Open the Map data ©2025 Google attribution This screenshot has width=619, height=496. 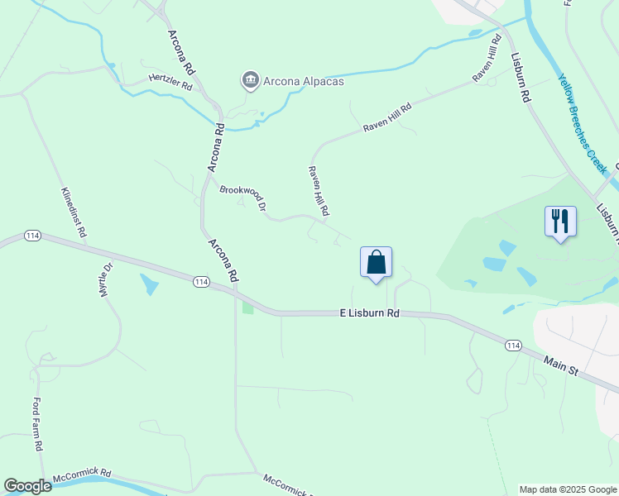pyautogui.click(x=568, y=489)
